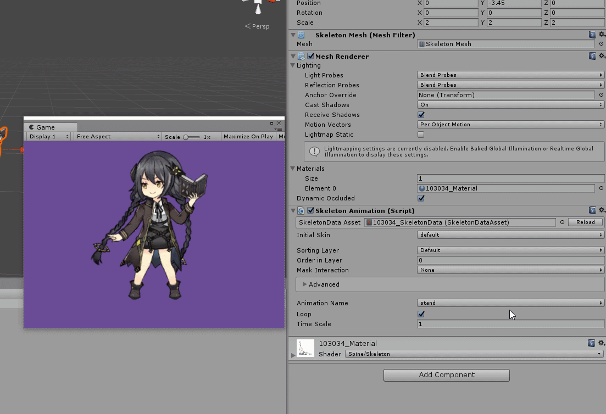Open settings gear of Skeleton Mesh Filter
The height and width of the screenshot is (414, 606).
pos(602,35)
